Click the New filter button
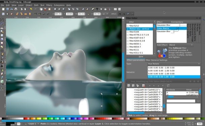205x126 pixels. click(x=141, y=57)
